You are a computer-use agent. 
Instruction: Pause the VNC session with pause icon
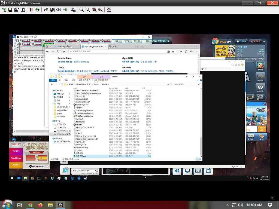coord(31,10)
